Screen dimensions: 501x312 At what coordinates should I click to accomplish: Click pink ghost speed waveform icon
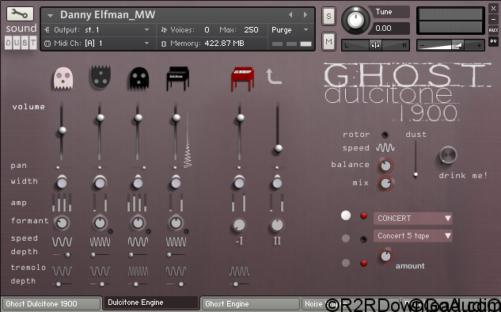pyautogui.click(x=62, y=242)
